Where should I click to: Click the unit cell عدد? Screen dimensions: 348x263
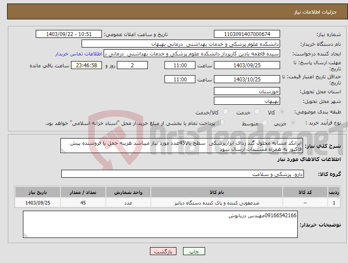click(x=128, y=203)
